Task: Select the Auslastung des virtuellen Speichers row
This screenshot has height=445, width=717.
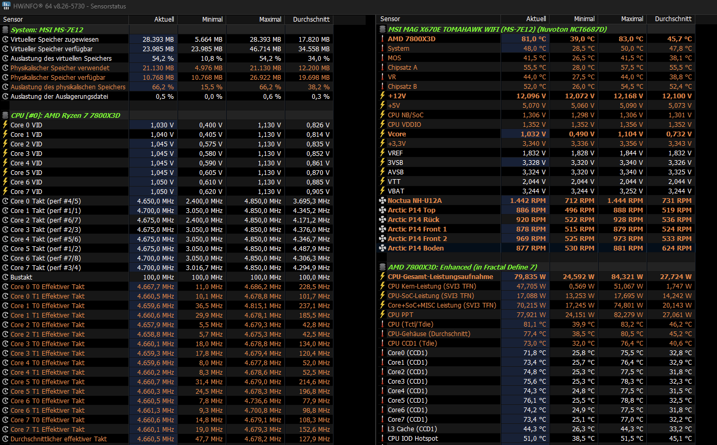Action: 167,59
